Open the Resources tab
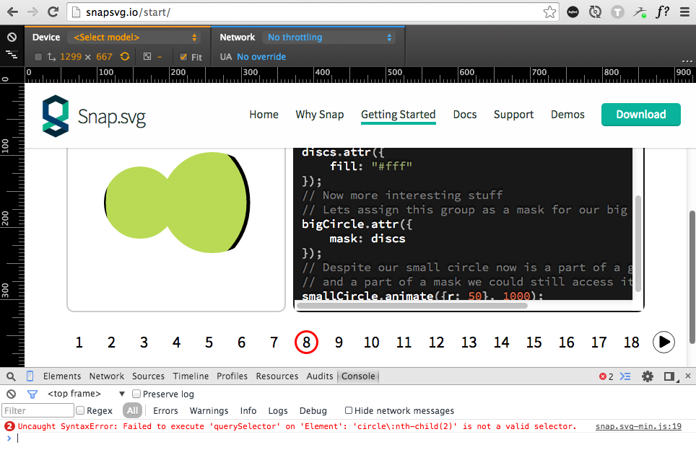 277,376
